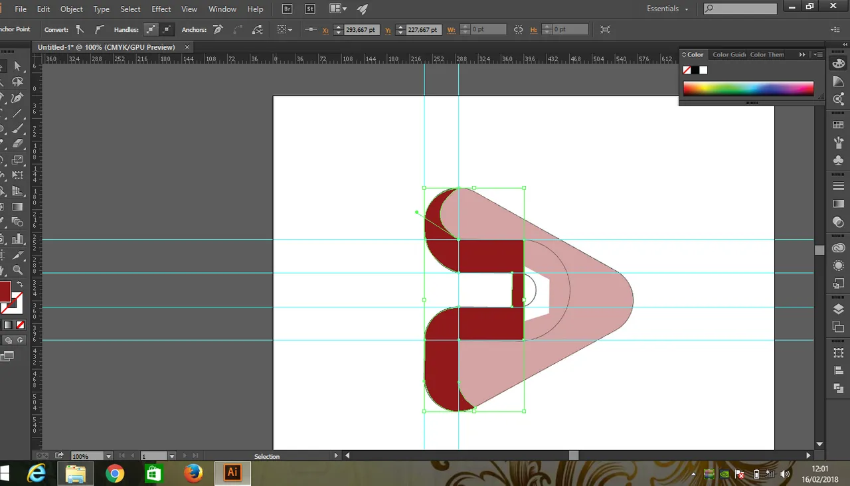Select the Gradient tool

(x=18, y=207)
